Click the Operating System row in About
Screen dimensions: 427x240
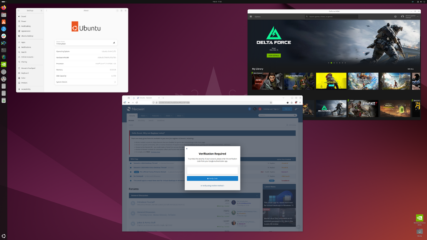click(86, 51)
